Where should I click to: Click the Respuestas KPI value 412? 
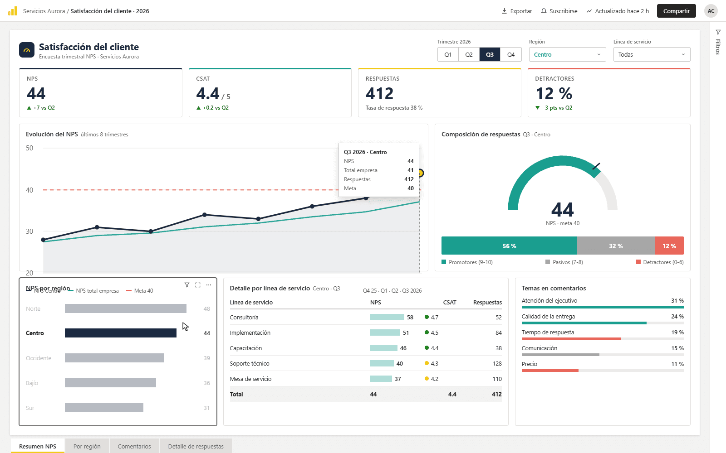click(x=380, y=93)
